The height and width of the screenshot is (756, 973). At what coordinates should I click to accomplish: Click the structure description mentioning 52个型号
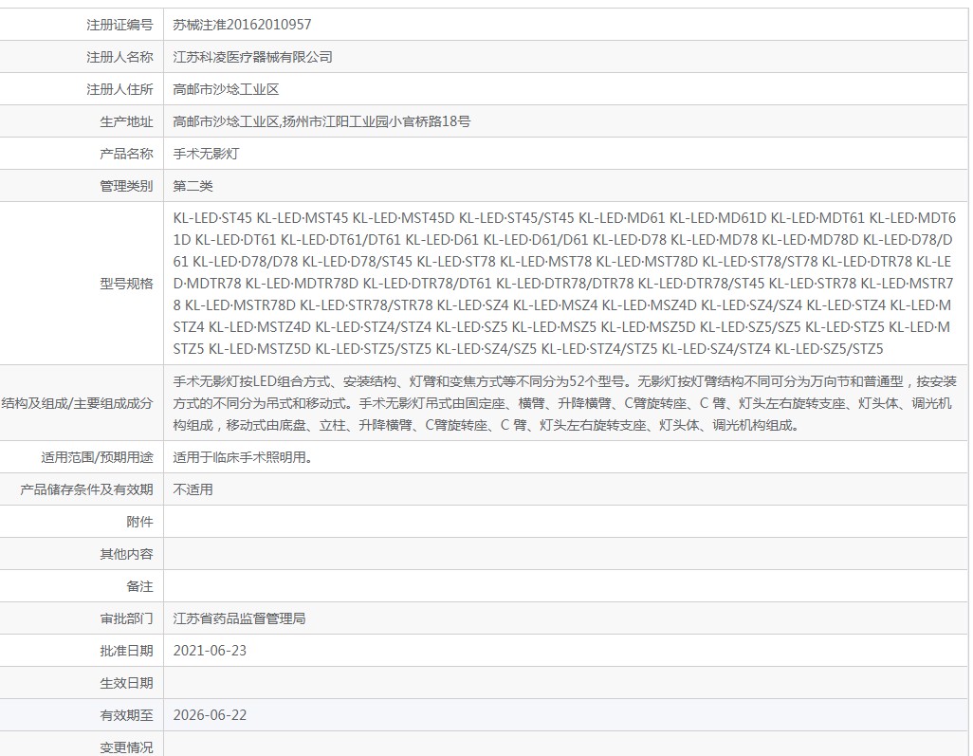pos(564,403)
